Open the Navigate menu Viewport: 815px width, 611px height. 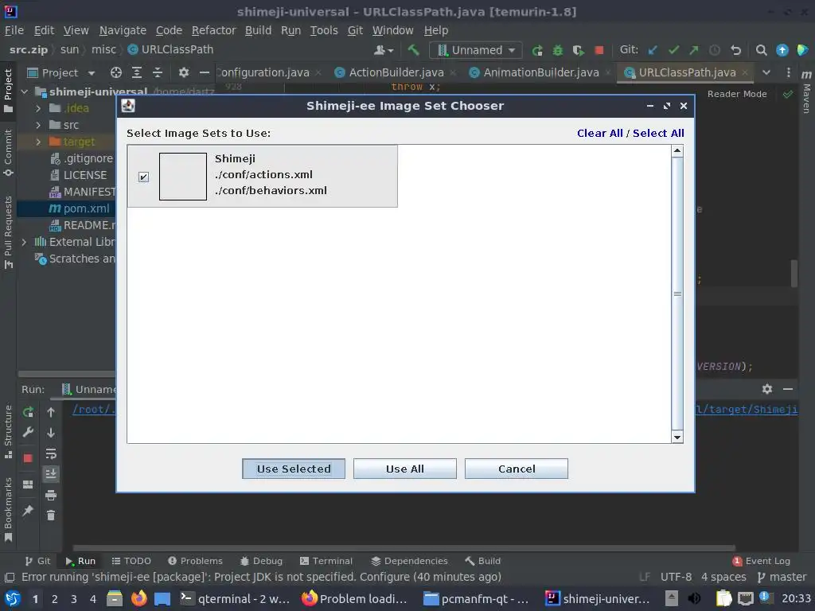123,31
